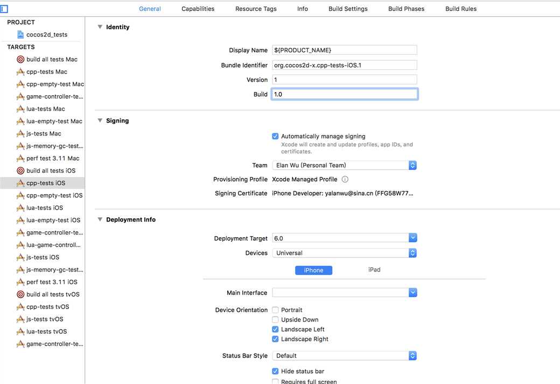Open the Devices dropdown

tap(344, 253)
